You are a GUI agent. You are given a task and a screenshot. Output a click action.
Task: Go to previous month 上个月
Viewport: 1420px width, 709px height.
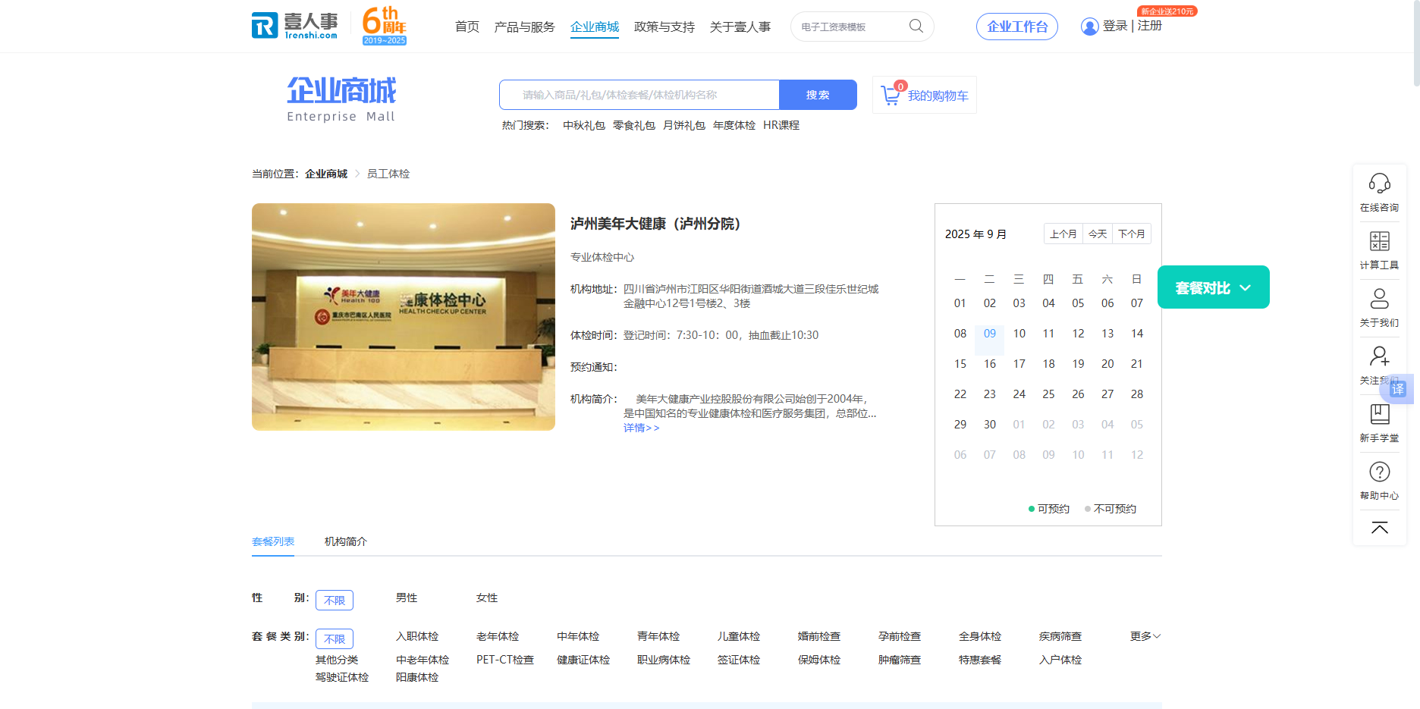tap(1063, 234)
